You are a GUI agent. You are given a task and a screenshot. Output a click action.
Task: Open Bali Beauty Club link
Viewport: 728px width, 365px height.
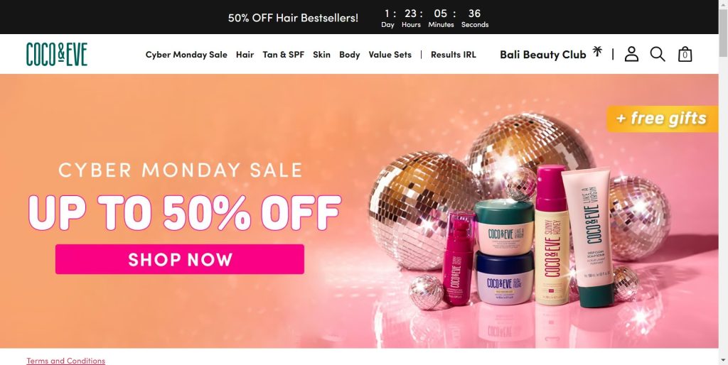pyautogui.click(x=542, y=55)
